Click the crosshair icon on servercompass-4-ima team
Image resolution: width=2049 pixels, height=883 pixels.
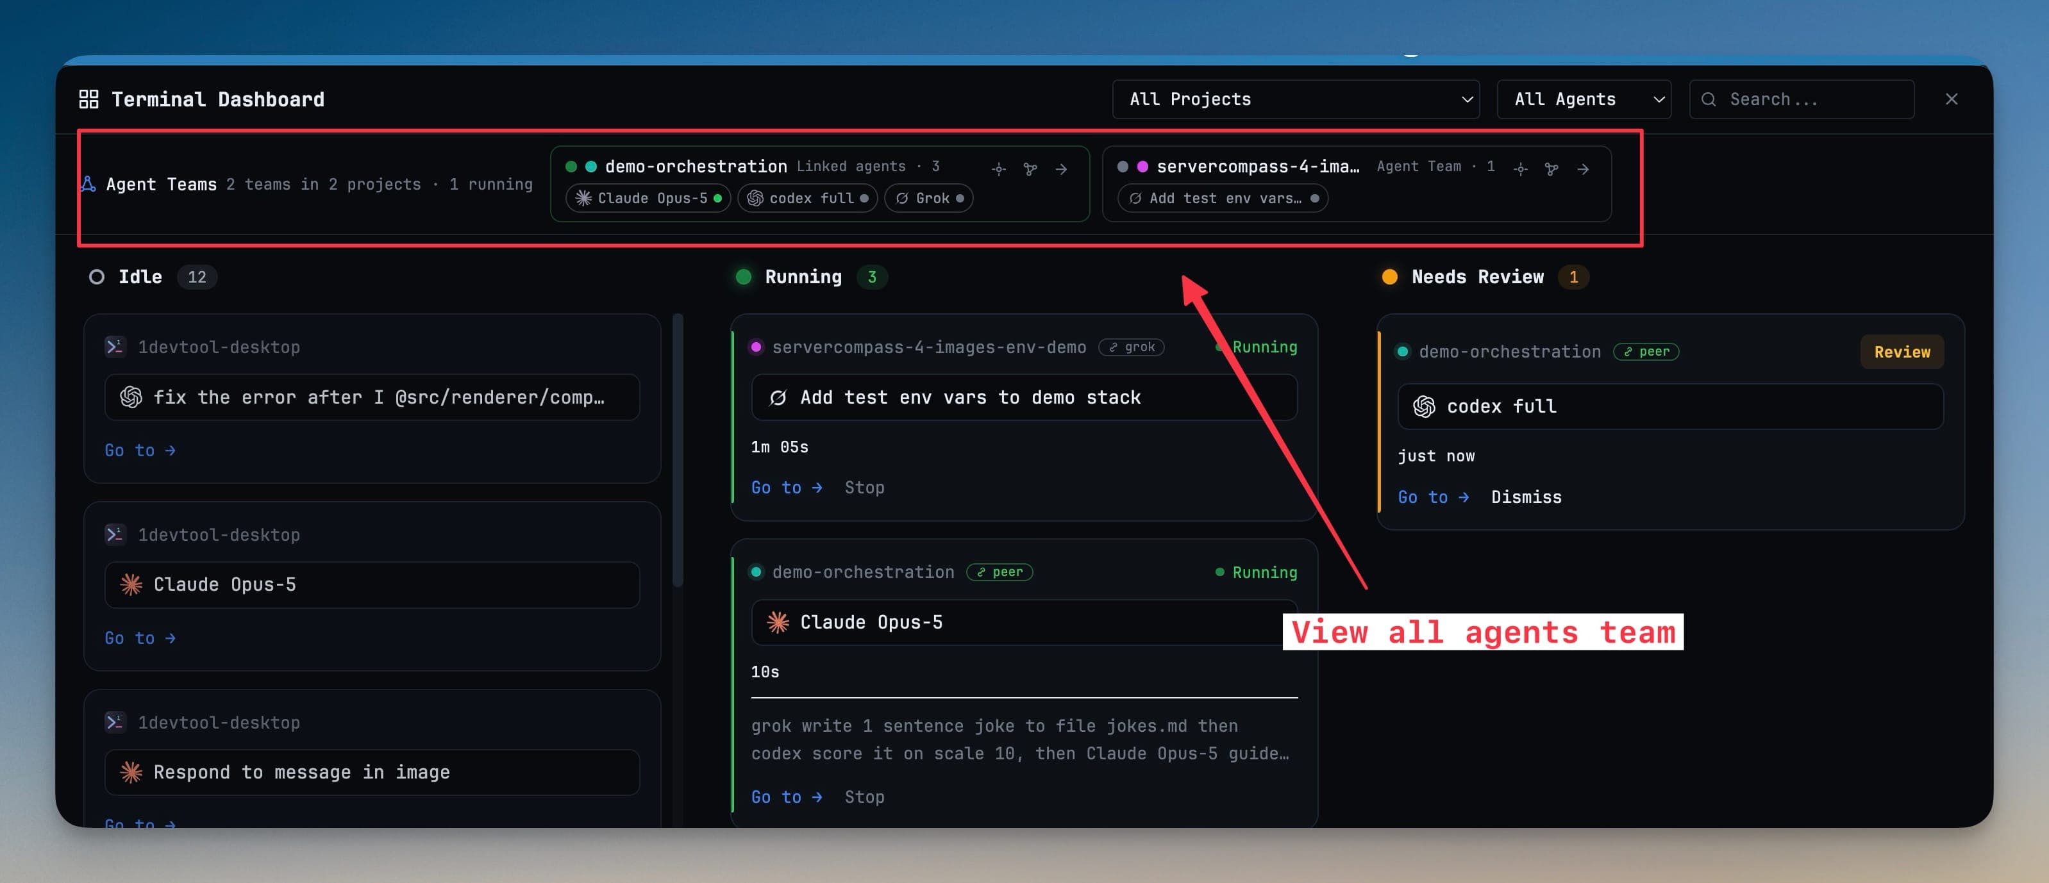[x=1520, y=169]
